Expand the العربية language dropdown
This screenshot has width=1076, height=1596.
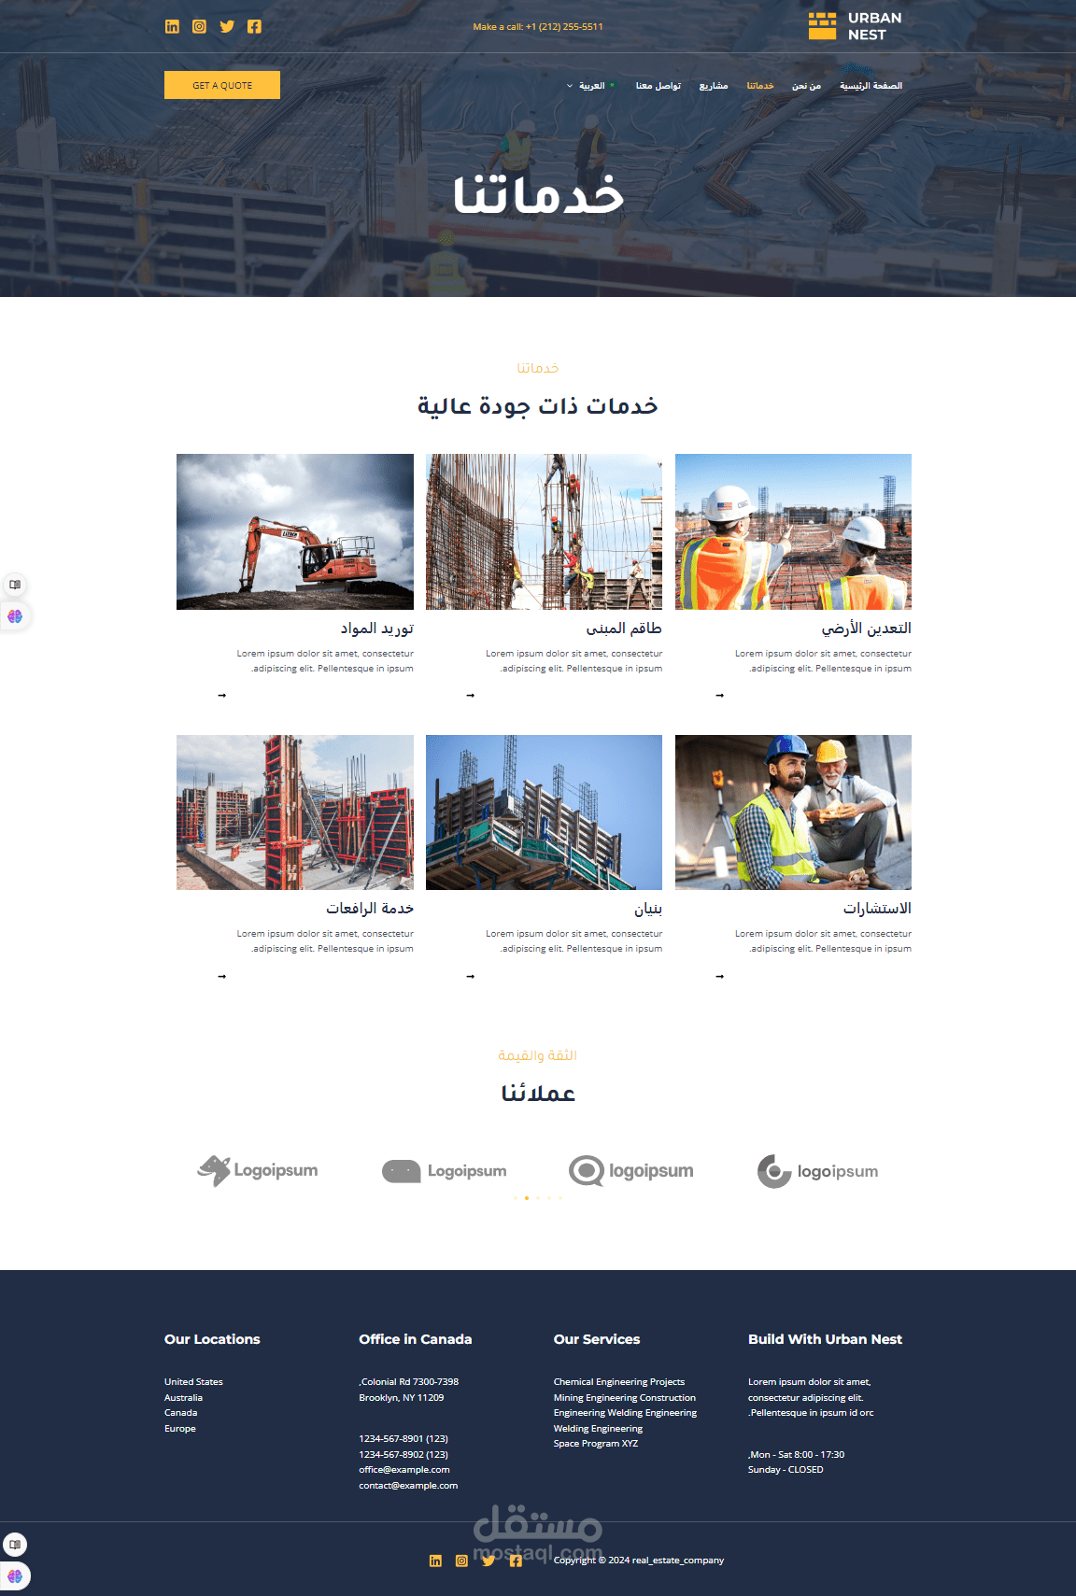coord(587,86)
